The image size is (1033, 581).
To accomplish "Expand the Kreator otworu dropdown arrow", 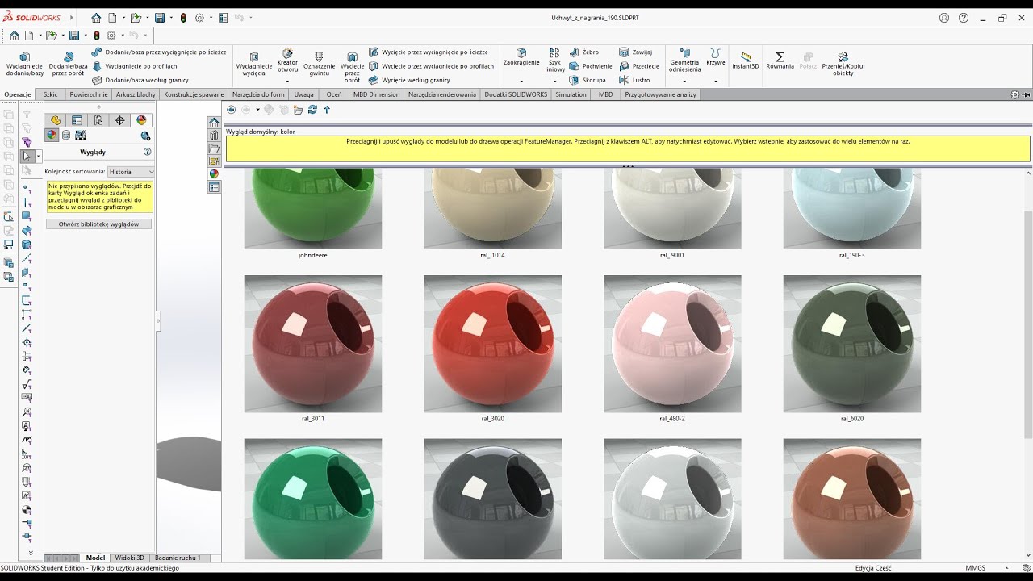I will pyautogui.click(x=287, y=81).
